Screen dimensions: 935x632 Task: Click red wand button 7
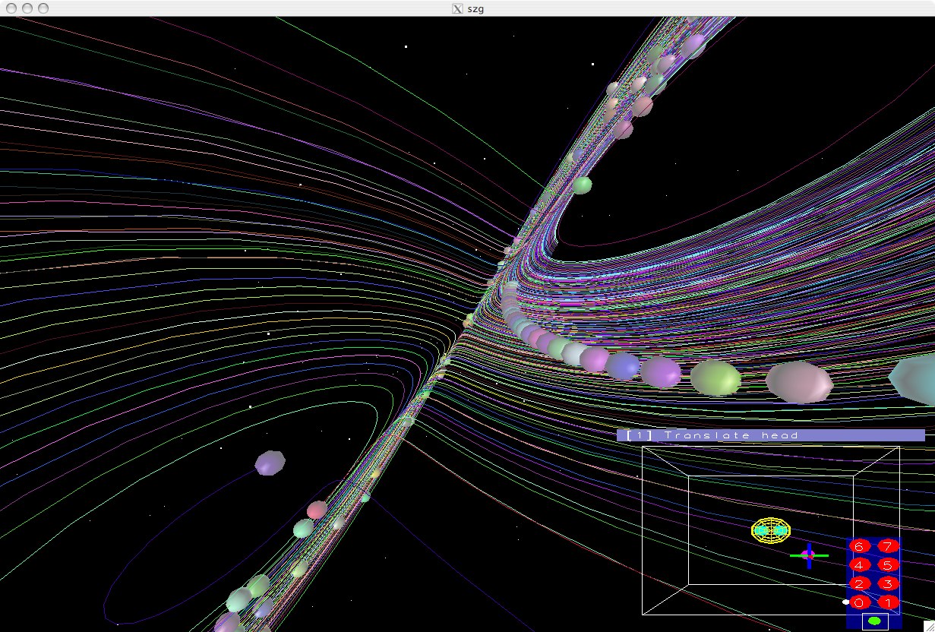[x=888, y=545]
